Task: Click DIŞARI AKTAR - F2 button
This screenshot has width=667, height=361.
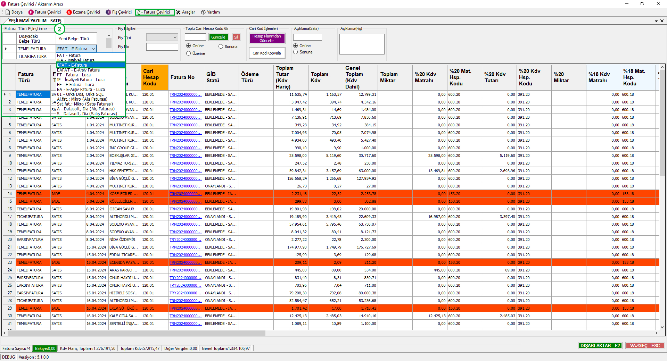Action: [x=600, y=345]
